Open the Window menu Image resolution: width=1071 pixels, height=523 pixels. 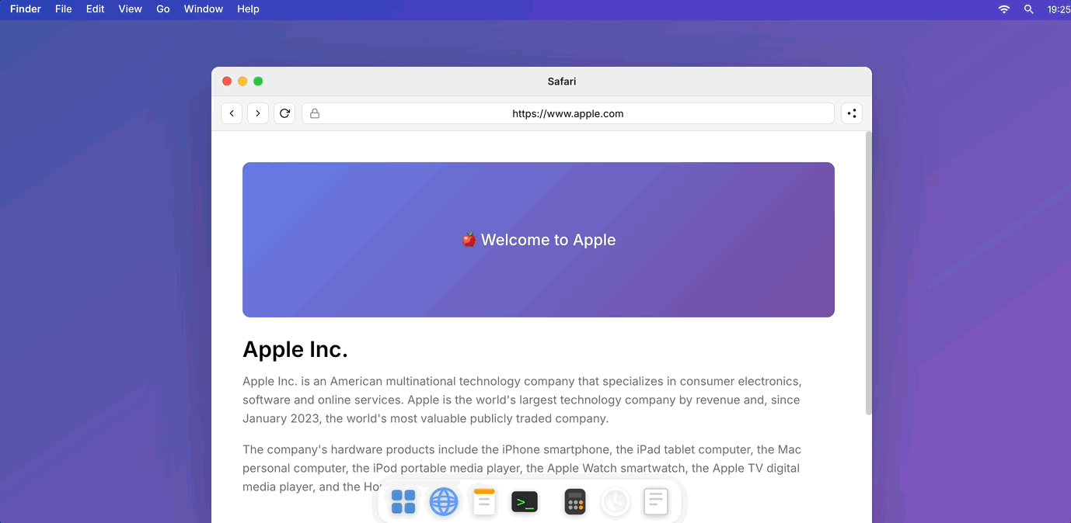pyautogui.click(x=204, y=9)
